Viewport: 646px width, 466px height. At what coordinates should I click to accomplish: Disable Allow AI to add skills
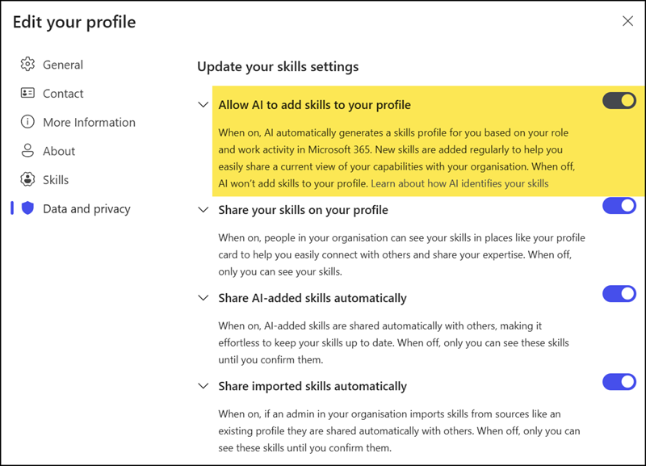[619, 100]
